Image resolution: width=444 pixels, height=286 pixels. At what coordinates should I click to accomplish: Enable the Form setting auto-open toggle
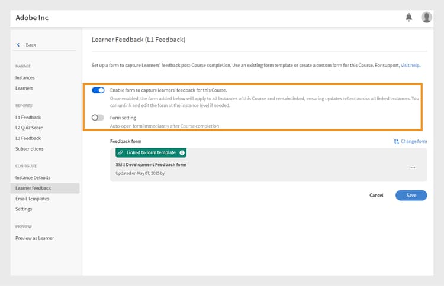tap(98, 117)
